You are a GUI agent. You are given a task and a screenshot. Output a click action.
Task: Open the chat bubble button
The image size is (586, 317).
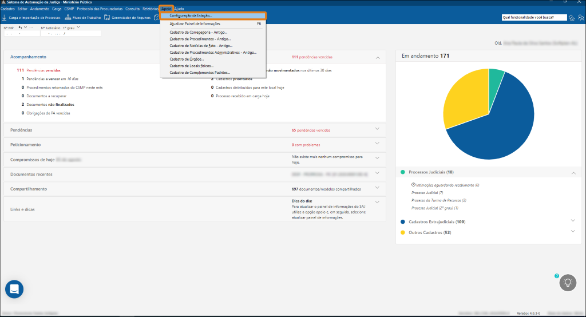pyautogui.click(x=14, y=289)
